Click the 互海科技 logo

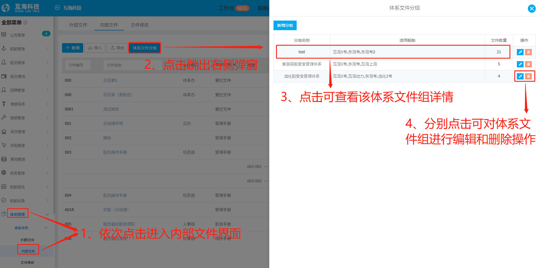[x=20, y=8]
